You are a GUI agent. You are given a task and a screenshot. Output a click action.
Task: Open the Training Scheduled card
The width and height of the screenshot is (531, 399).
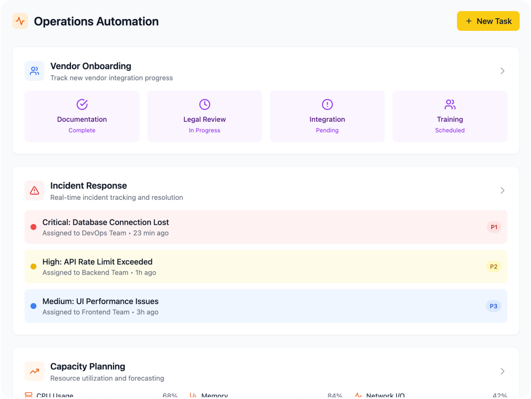click(450, 117)
